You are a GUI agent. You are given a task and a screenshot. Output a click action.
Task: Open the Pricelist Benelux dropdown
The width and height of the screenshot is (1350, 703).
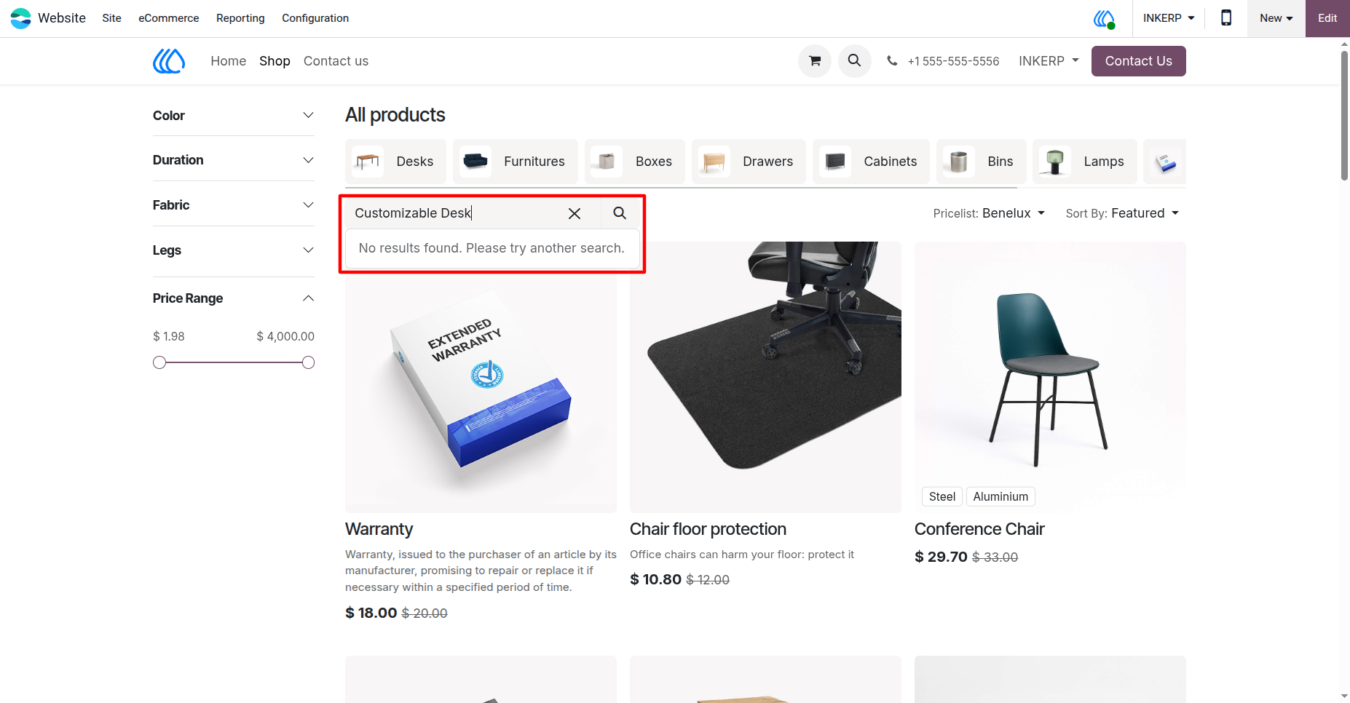[x=989, y=213]
